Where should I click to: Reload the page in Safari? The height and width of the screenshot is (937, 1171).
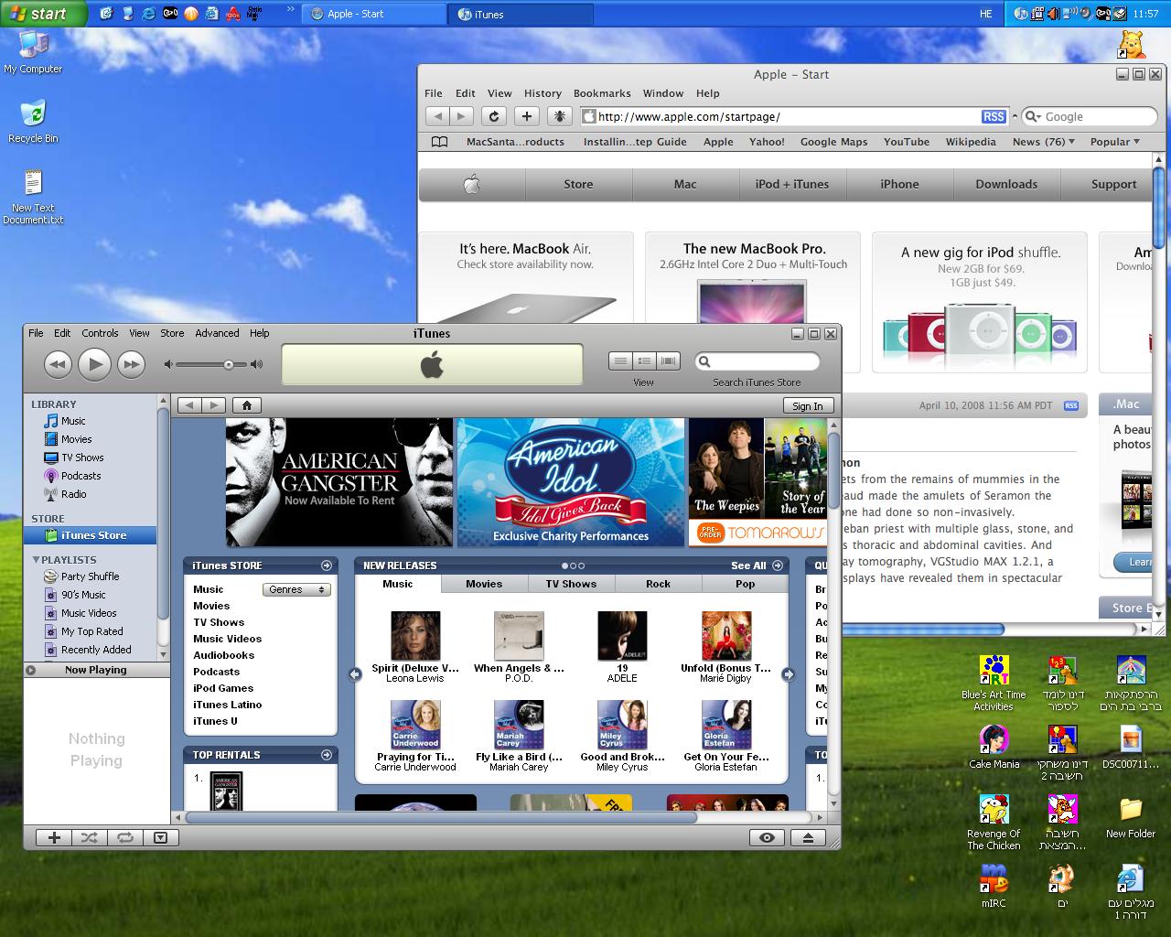[x=494, y=116]
